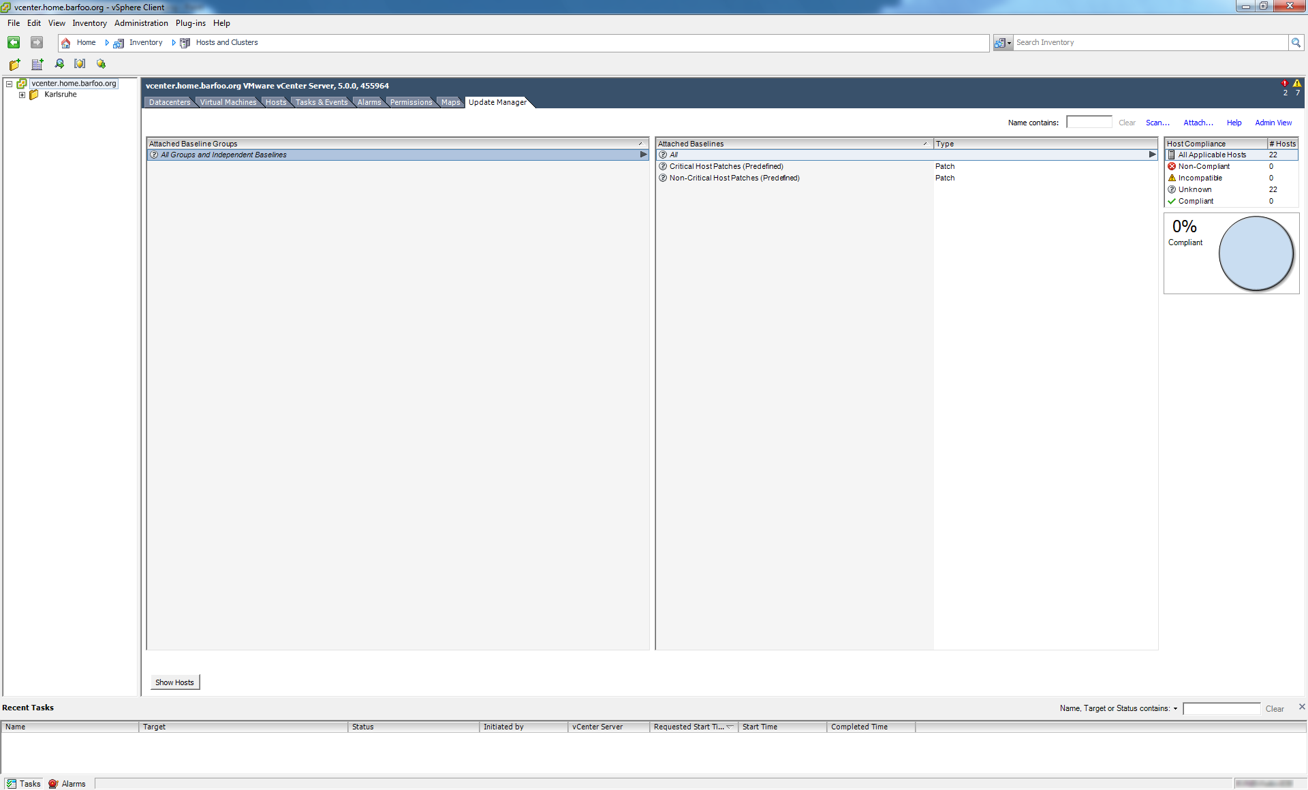This screenshot has height=790, width=1308.
Task: Click the shield with green arrow icon
Action: pyautogui.click(x=102, y=64)
